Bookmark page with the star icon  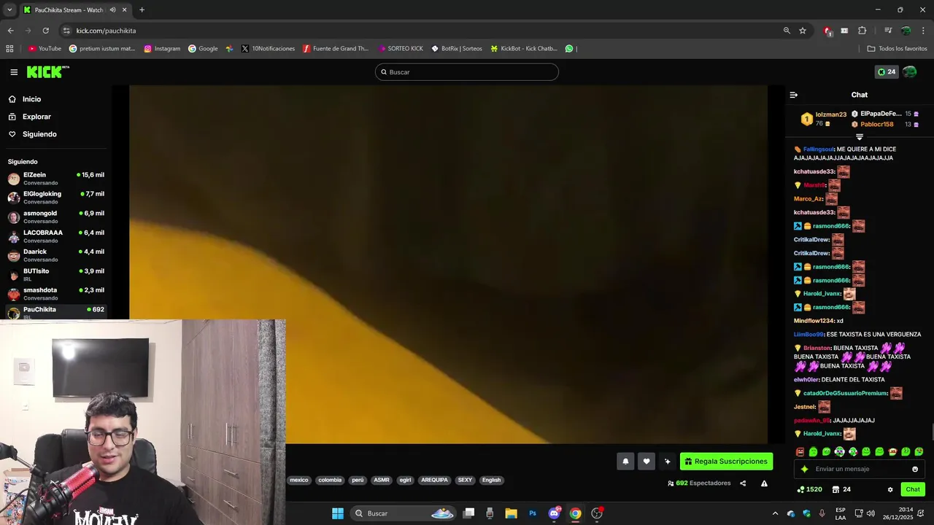click(803, 31)
